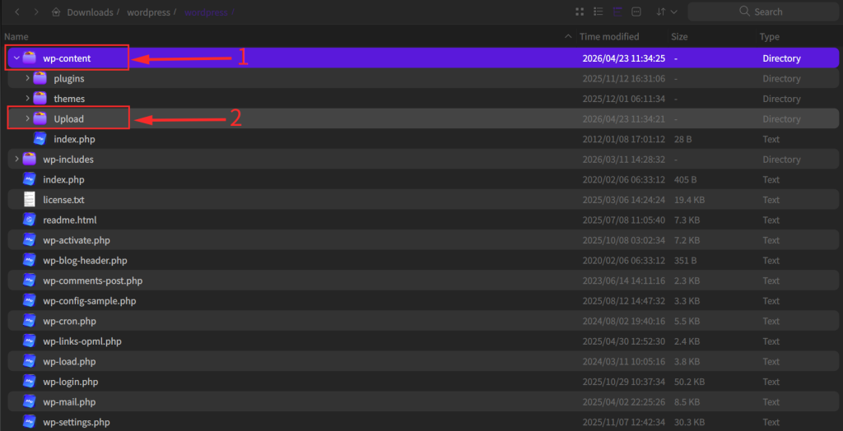Select the wp-cron.php file name
This screenshot has width=843, height=431.
tap(69, 322)
